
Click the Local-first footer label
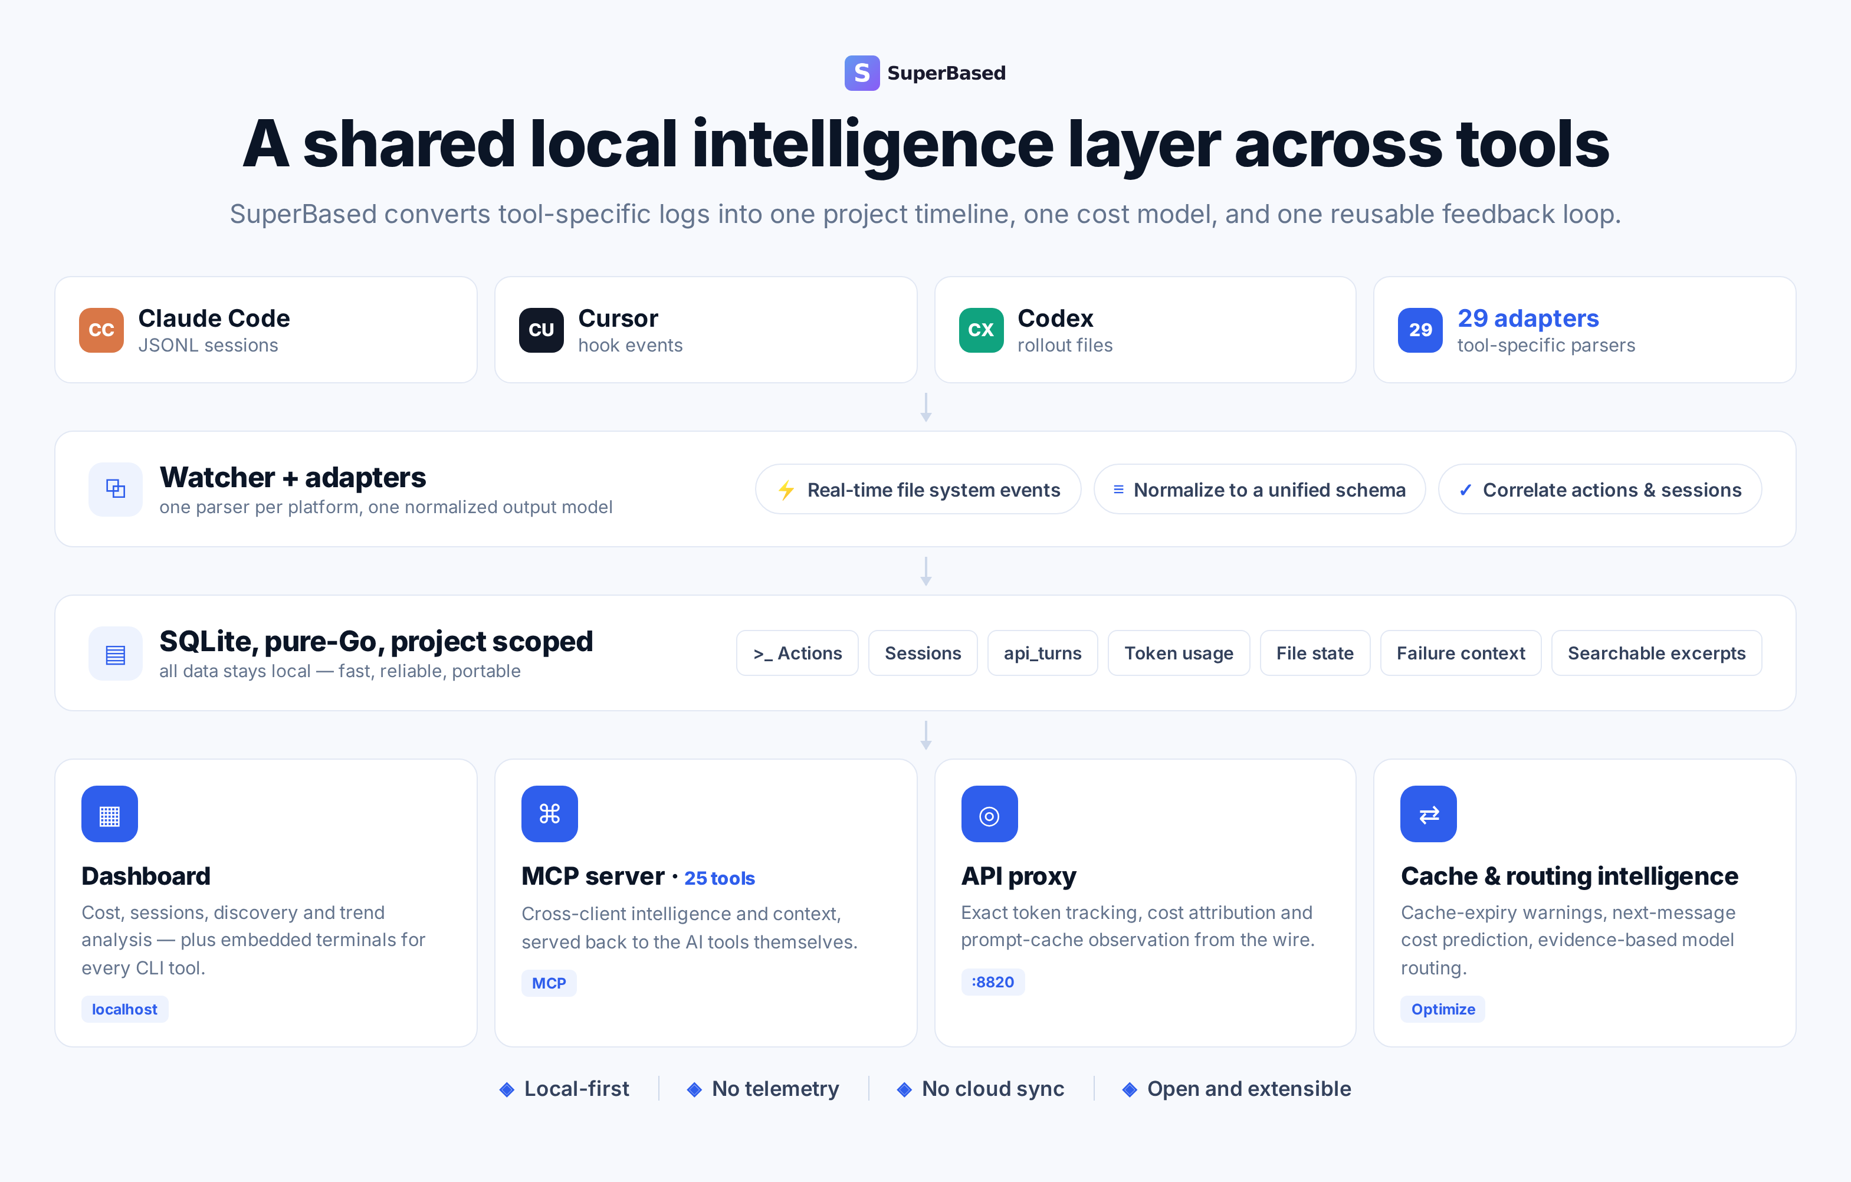576,1089
